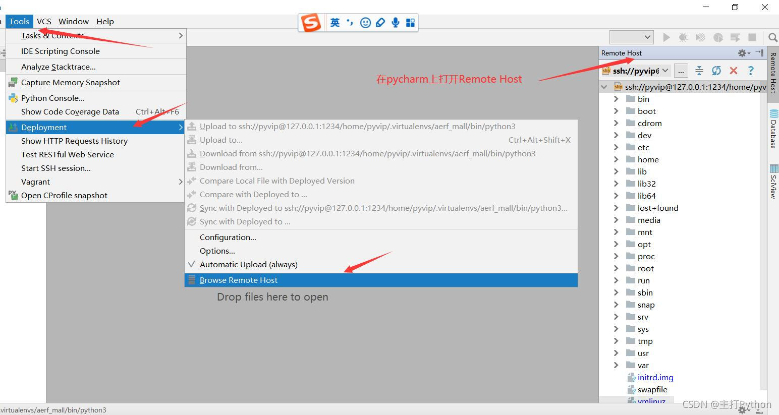Select the root folder

tap(645, 268)
